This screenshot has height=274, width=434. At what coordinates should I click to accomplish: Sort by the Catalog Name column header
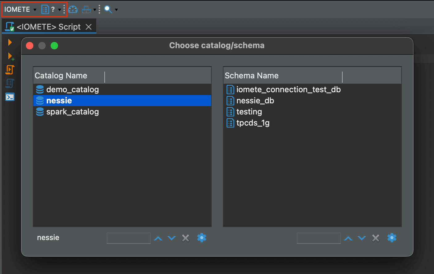(69, 76)
